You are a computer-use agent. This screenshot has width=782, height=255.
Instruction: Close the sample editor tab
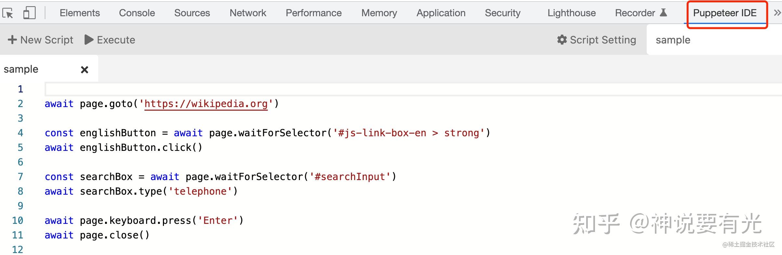pyautogui.click(x=84, y=69)
